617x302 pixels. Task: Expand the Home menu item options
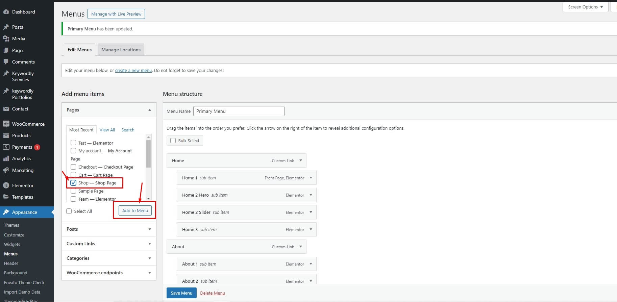[300, 160]
